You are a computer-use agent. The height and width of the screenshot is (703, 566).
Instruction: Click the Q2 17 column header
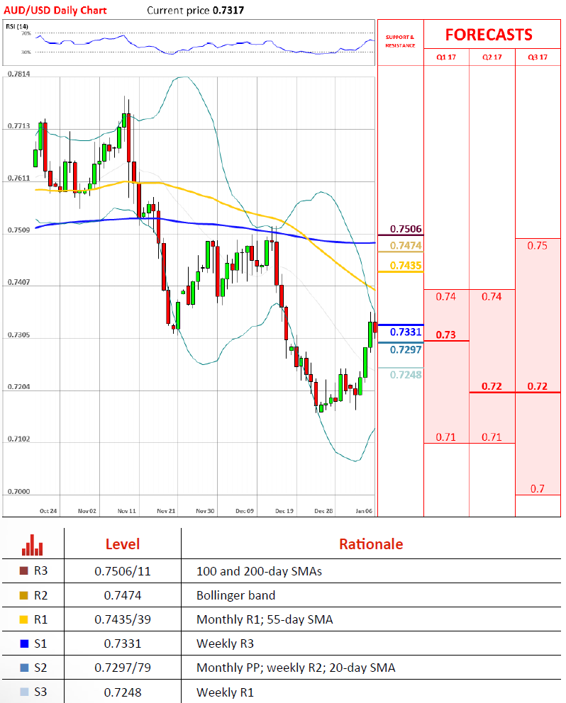click(492, 57)
